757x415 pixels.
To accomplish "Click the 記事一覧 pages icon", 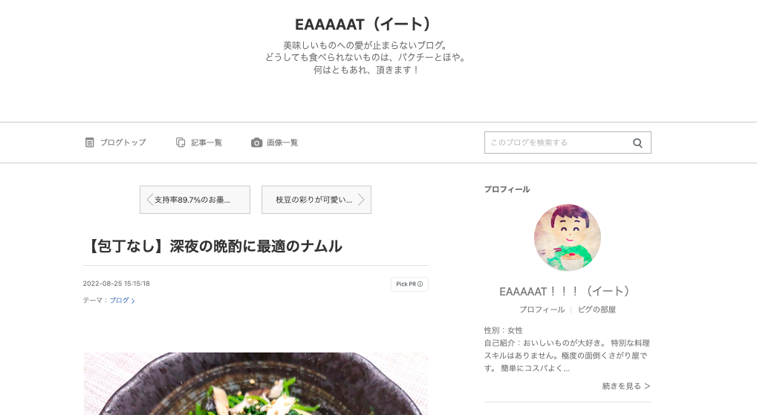I will point(181,143).
